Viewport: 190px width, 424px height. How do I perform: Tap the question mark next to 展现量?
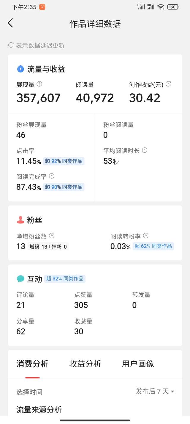[39, 84]
